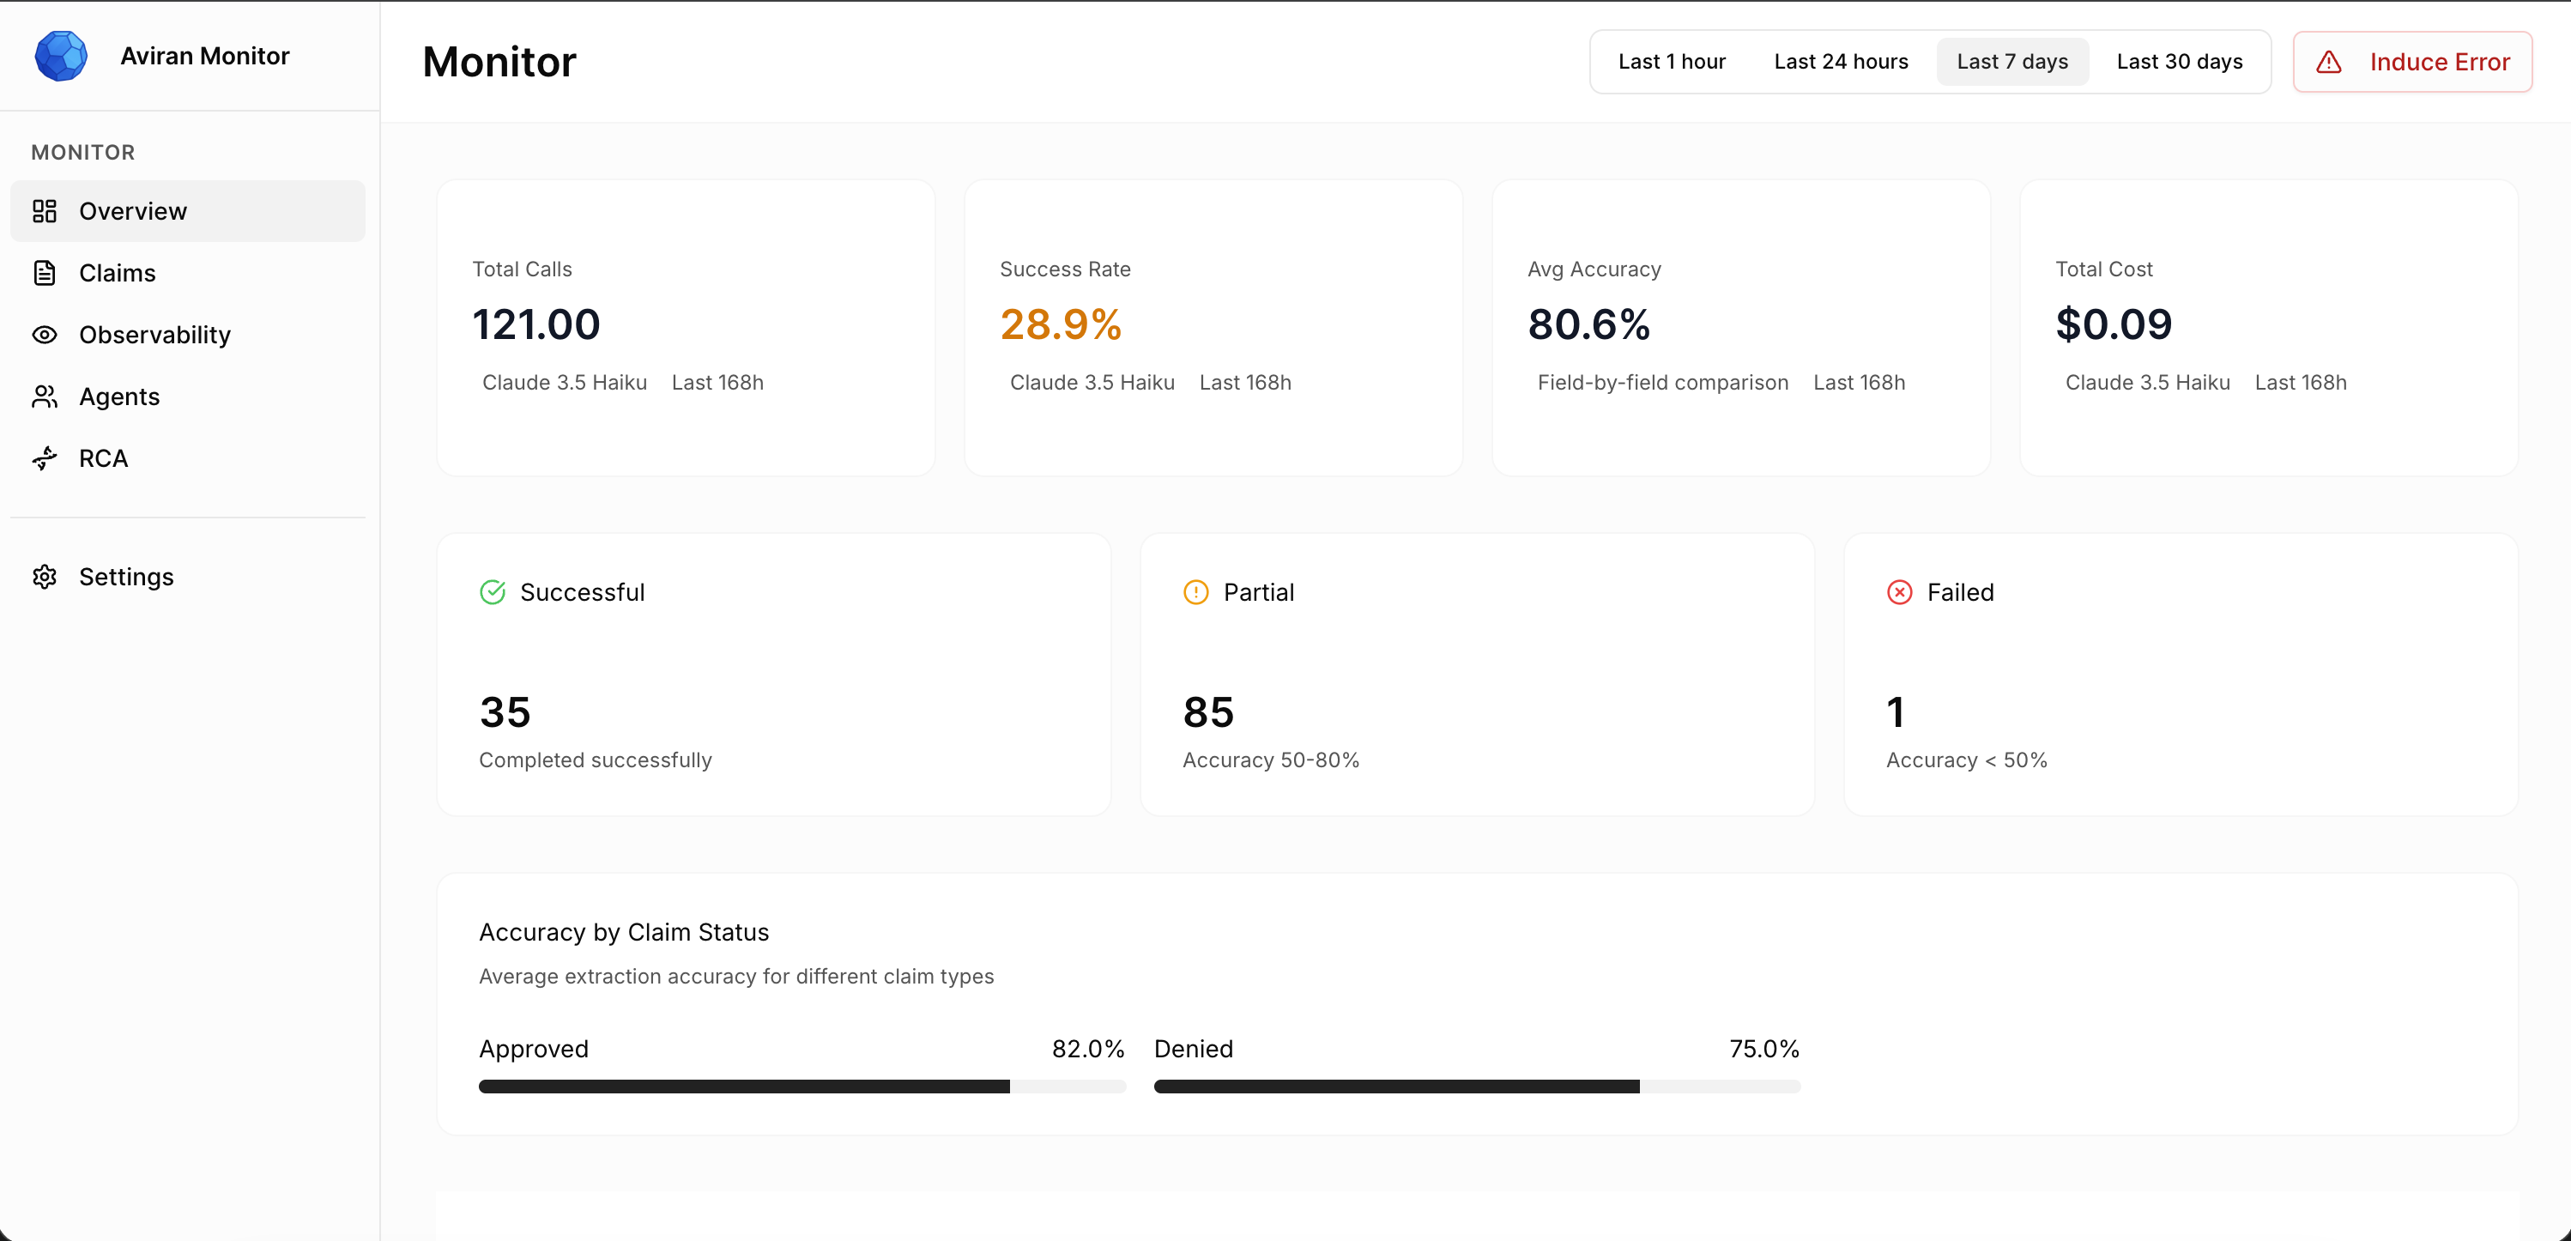Click the Success Rate 28.9% card
2571x1241 pixels.
(1213, 328)
